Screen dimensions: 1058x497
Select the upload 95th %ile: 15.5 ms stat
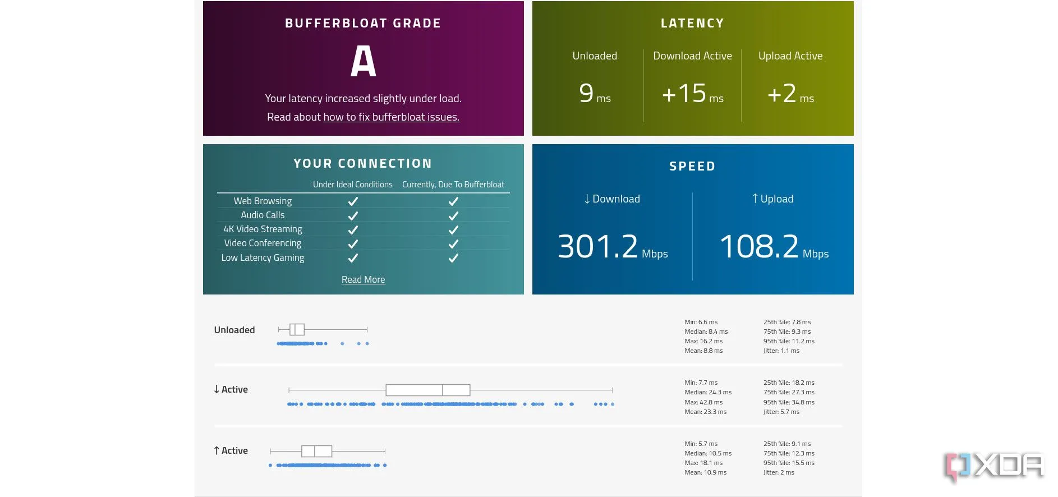[x=789, y=463]
